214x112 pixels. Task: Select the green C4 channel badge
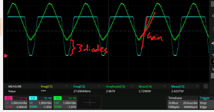tap(57, 98)
